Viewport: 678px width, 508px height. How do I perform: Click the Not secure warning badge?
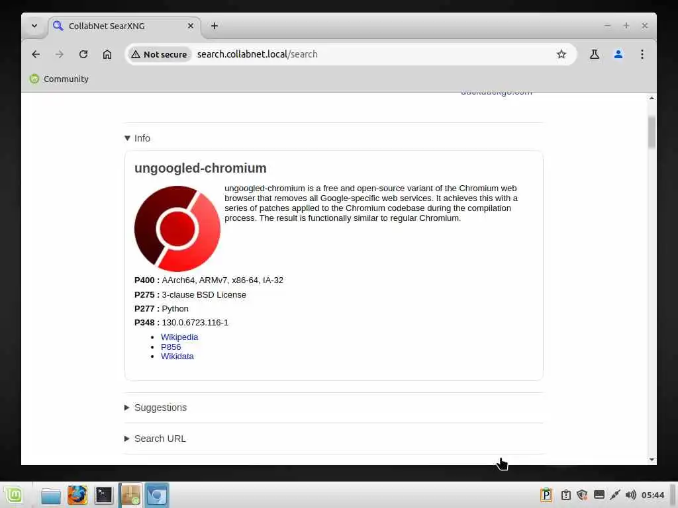tap(160, 54)
